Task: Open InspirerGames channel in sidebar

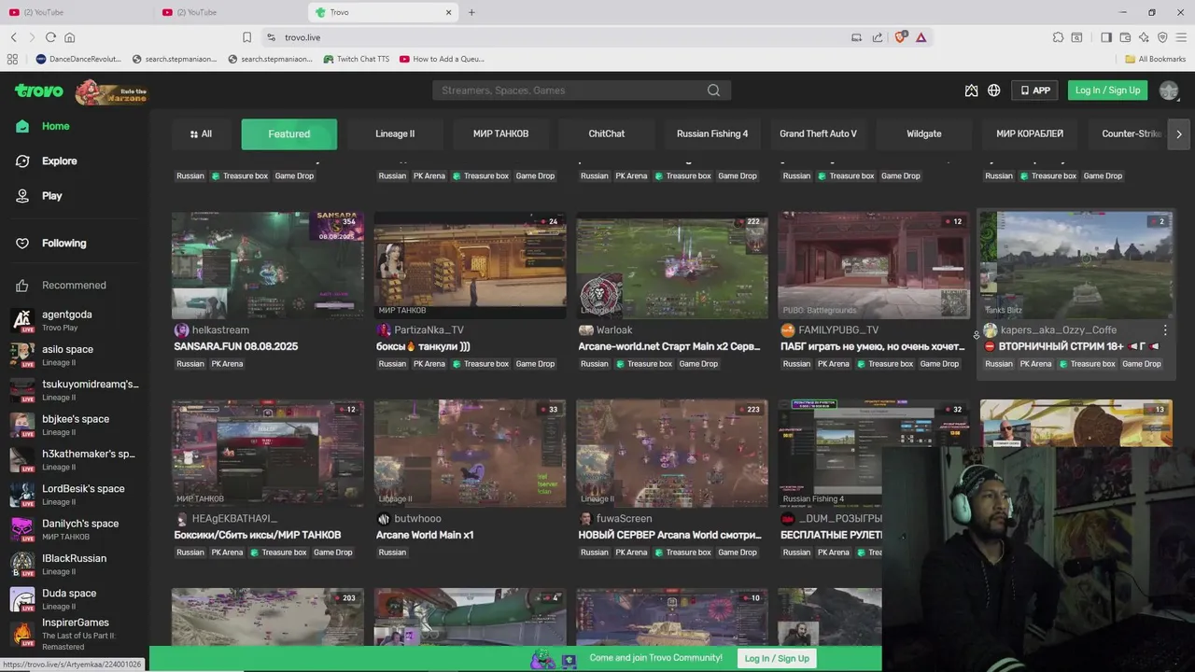Action: click(75, 634)
